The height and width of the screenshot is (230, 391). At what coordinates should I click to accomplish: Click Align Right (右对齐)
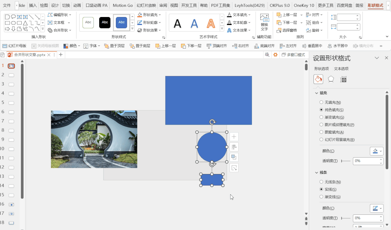pyautogui.click(x=241, y=46)
